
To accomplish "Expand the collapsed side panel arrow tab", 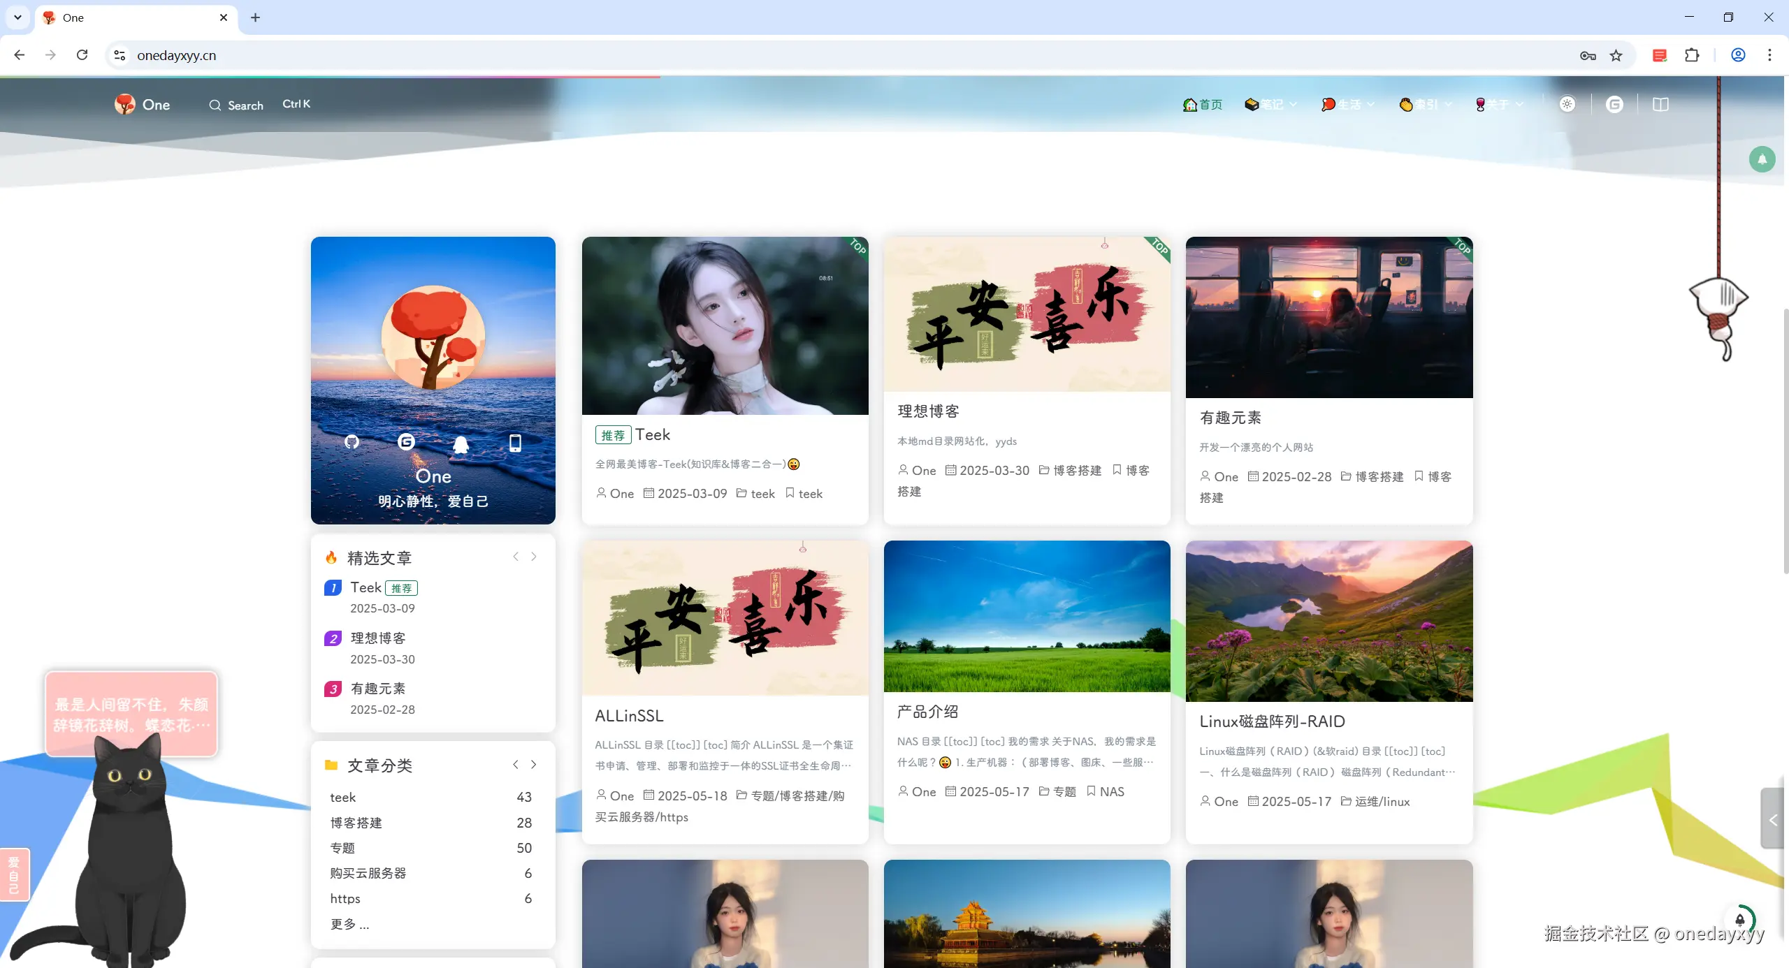I will pos(1773,820).
